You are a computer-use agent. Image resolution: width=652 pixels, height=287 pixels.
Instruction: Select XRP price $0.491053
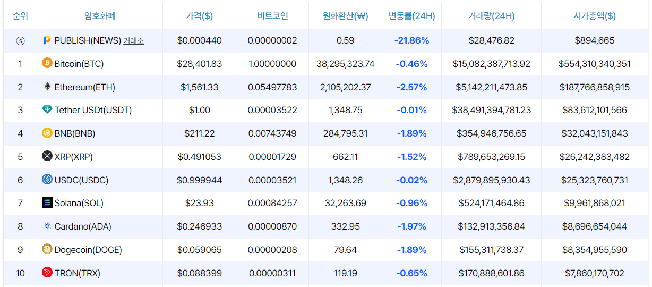[x=200, y=157]
